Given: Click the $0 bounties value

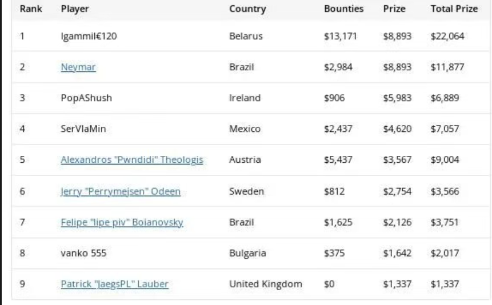Looking at the screenshot, I should pos(330,284).
